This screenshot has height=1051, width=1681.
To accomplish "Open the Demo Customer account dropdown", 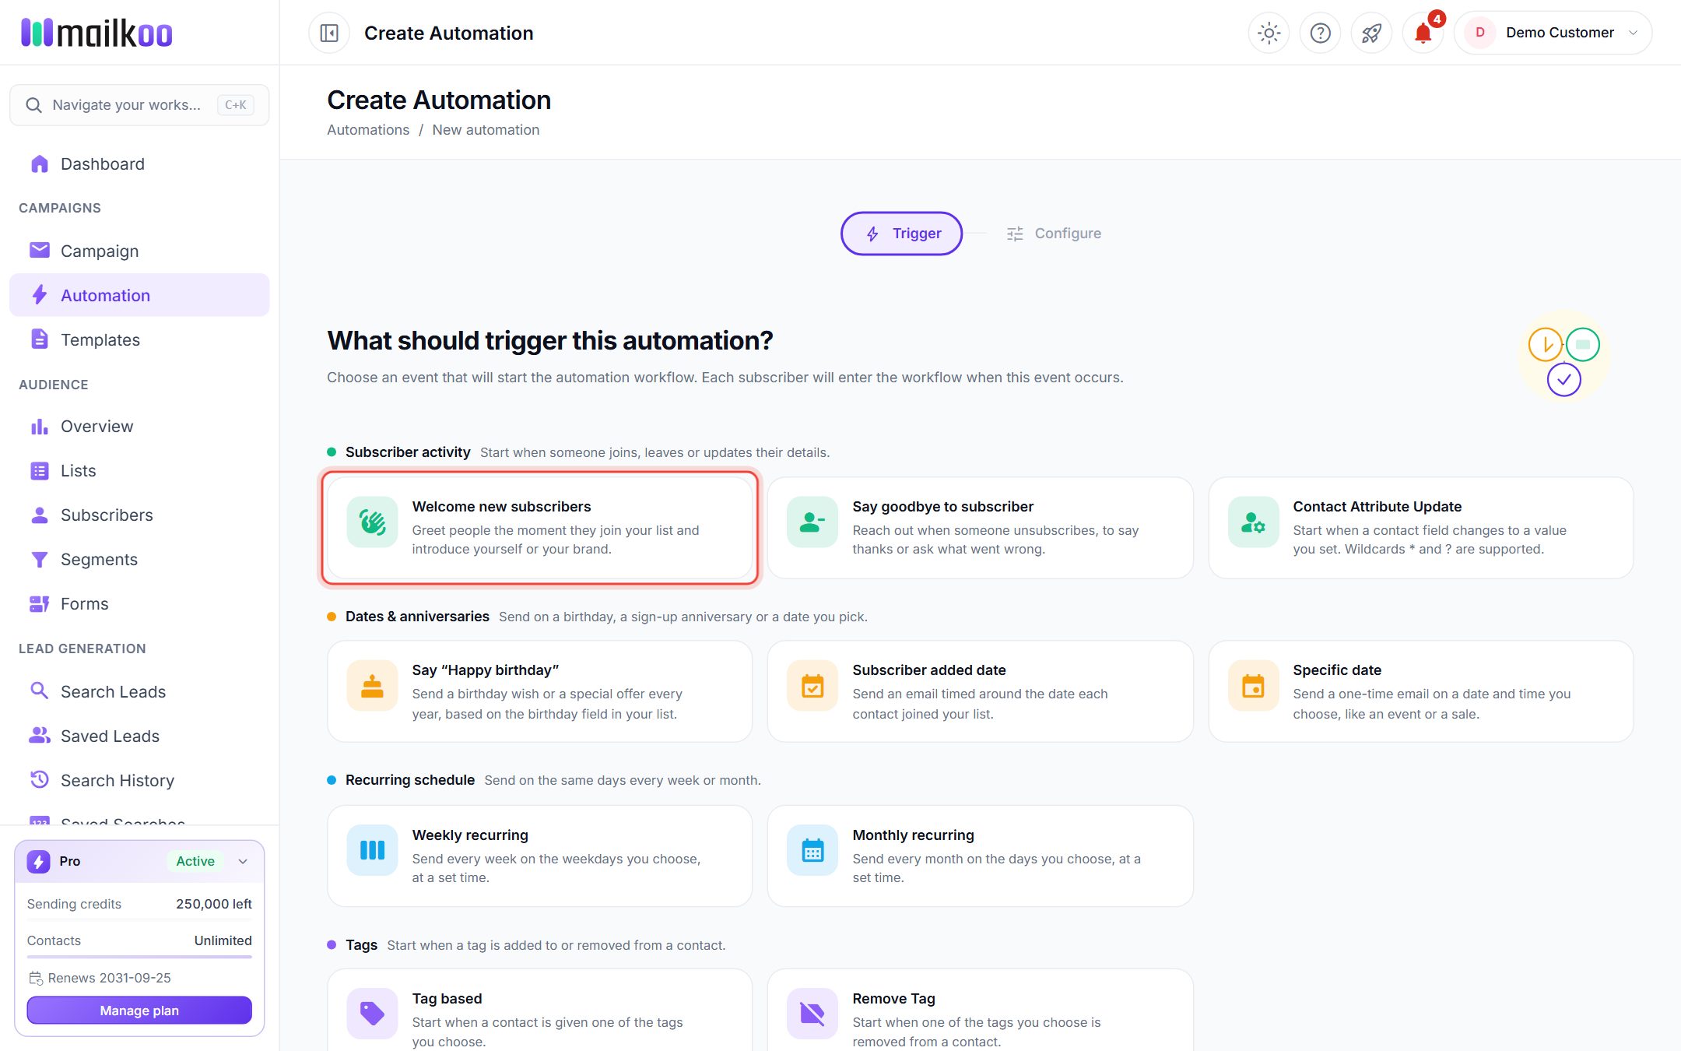I will (1553, 33).
